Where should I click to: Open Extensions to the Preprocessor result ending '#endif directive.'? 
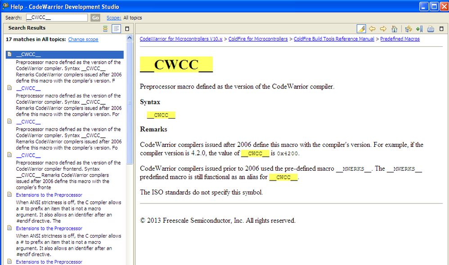point(49,229)
